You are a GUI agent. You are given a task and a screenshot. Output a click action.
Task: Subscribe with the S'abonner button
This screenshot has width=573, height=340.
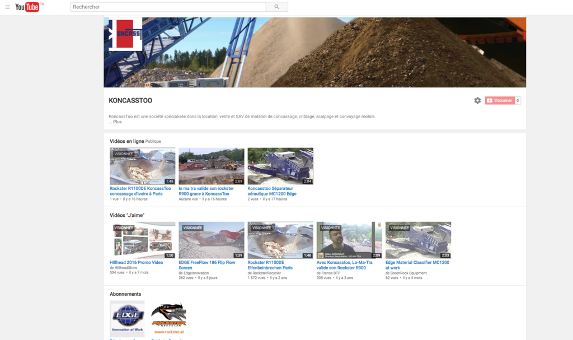[x=499, y=101]
